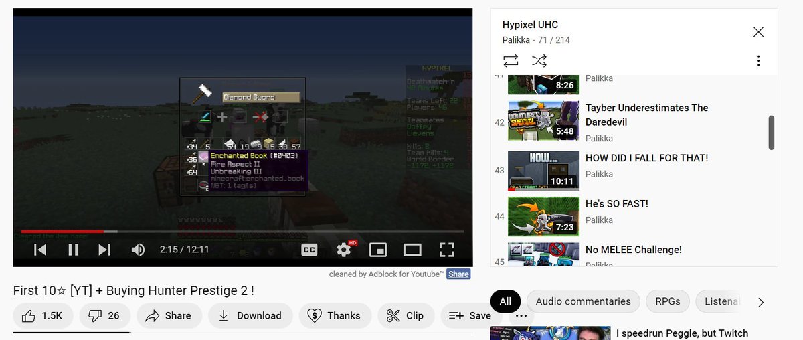803x340 pixels.
Task: Click title 'Tayber Underestimates The Daredevil'
Action: (646, 115)
